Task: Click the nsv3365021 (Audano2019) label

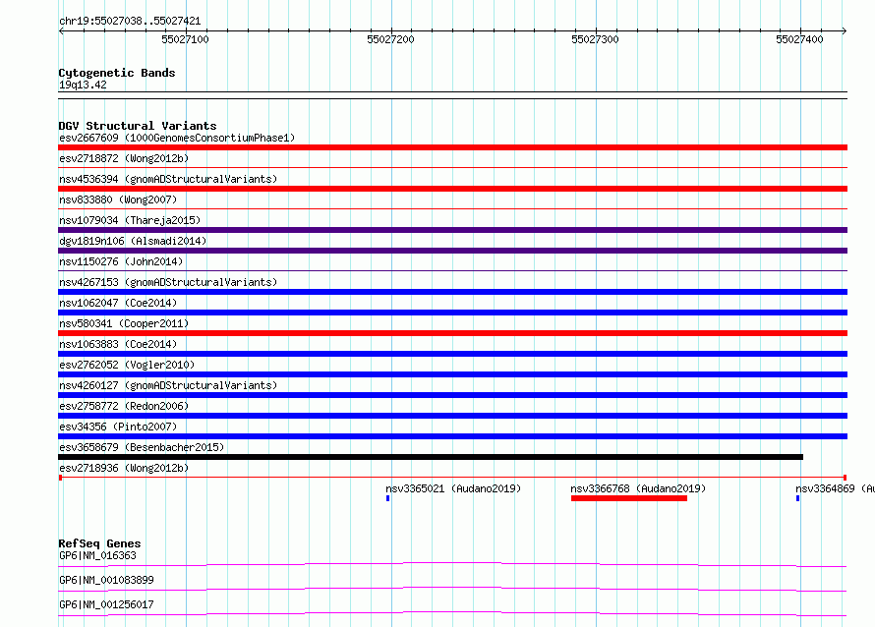Action: pos(453,488)
